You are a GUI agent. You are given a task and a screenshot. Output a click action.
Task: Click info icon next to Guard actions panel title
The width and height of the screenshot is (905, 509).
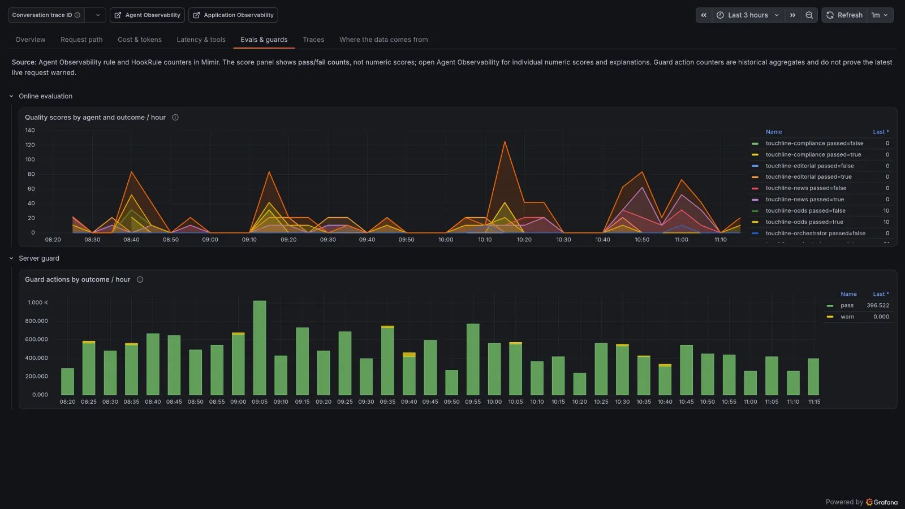point(140,279)
